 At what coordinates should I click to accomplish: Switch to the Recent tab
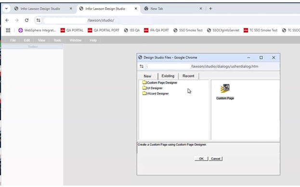[188, 76]
